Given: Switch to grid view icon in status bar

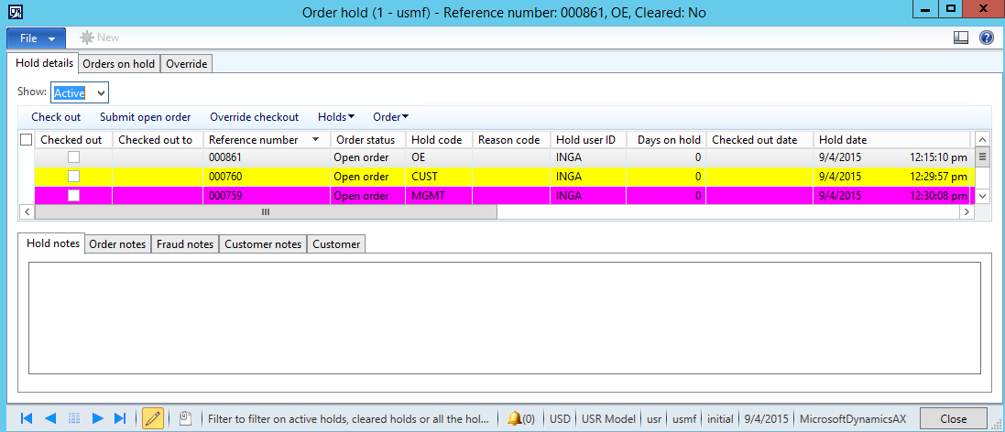Looking at the screenshot, I should click(x=74, y=418).
